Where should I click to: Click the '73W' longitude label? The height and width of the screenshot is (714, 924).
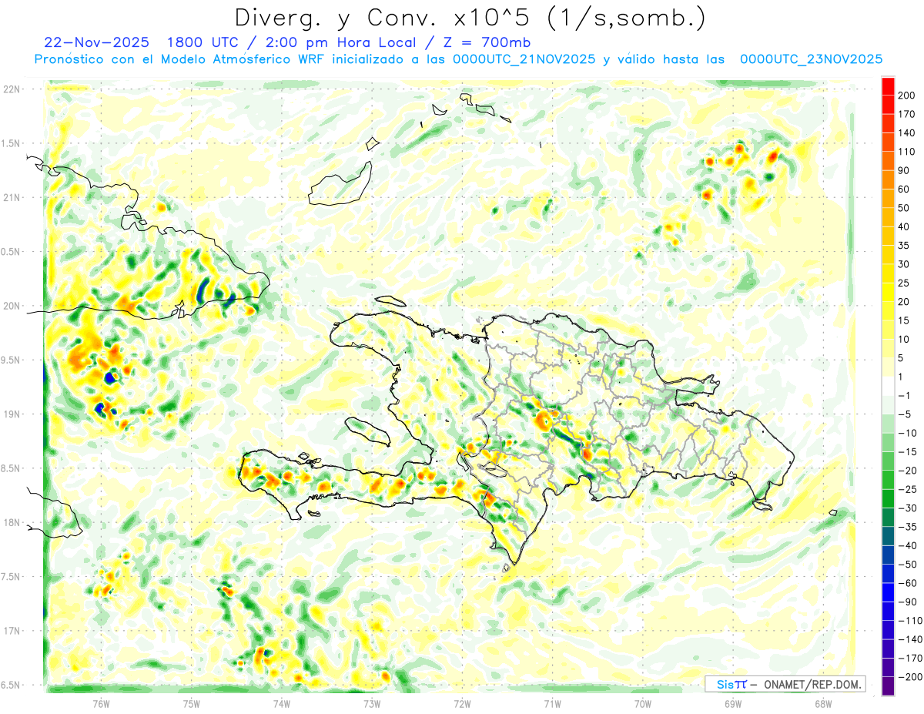[372, 703]
